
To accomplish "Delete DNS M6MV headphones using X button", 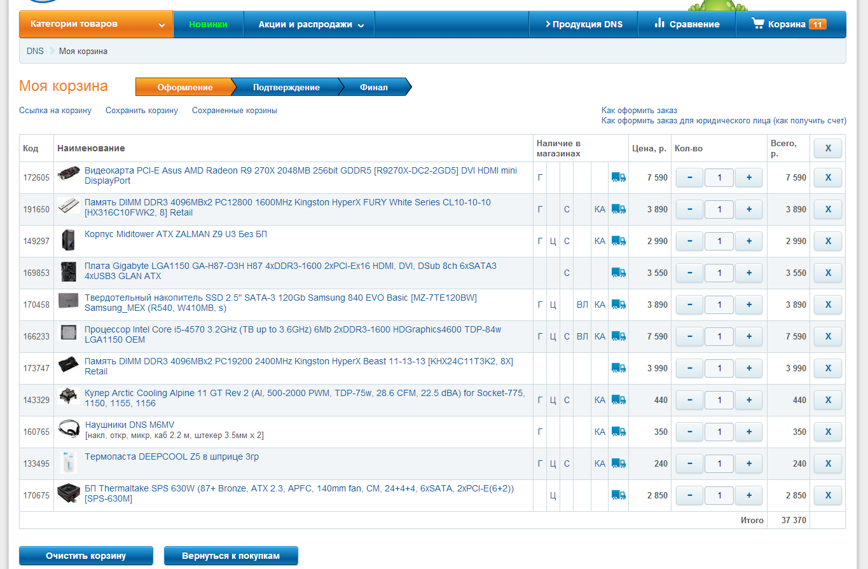I will (827, 432).
